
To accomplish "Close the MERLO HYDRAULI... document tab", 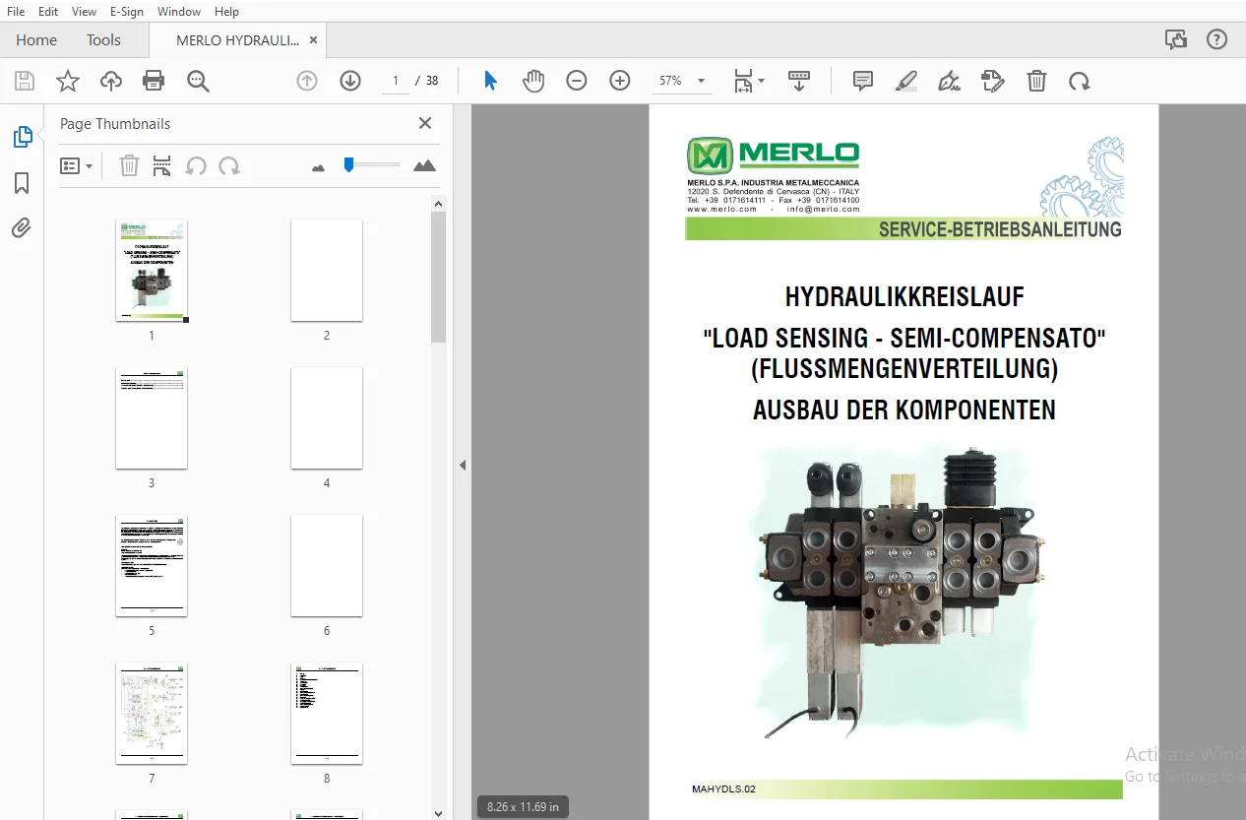I will coord(314,40).
